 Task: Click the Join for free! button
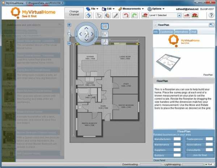pos(199,155)
